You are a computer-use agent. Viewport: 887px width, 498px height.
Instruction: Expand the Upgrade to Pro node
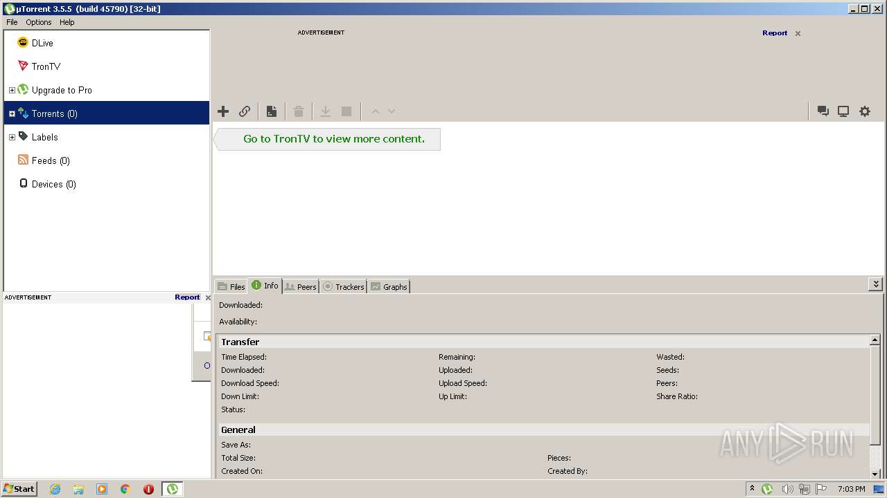tap(12, 90)
